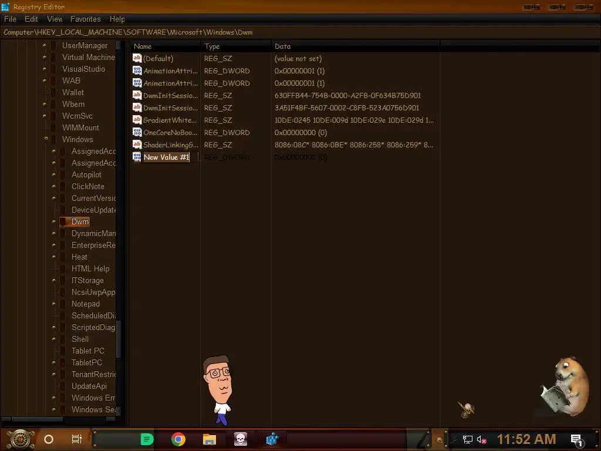Launch Google Chrome from taskbar
Screen dimensions: 601x451
coord(178,439)
